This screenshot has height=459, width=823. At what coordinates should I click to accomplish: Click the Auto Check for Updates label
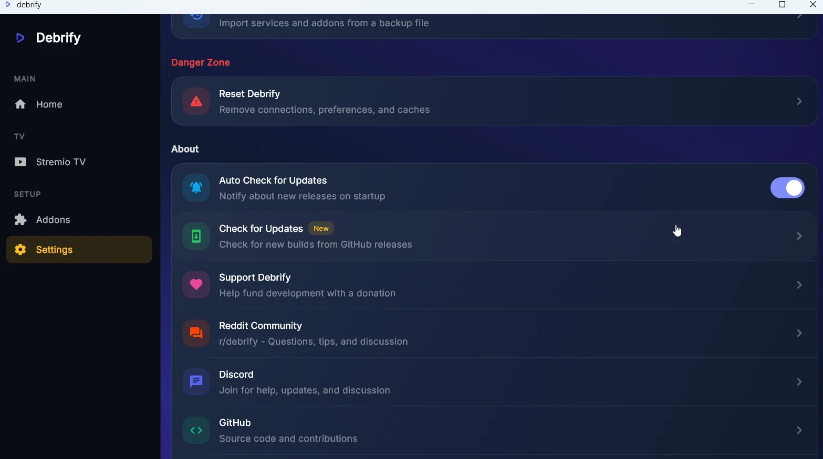pos(273,181)
